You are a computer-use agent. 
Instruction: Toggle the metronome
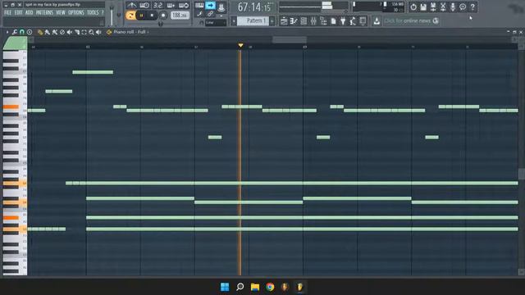131,6
